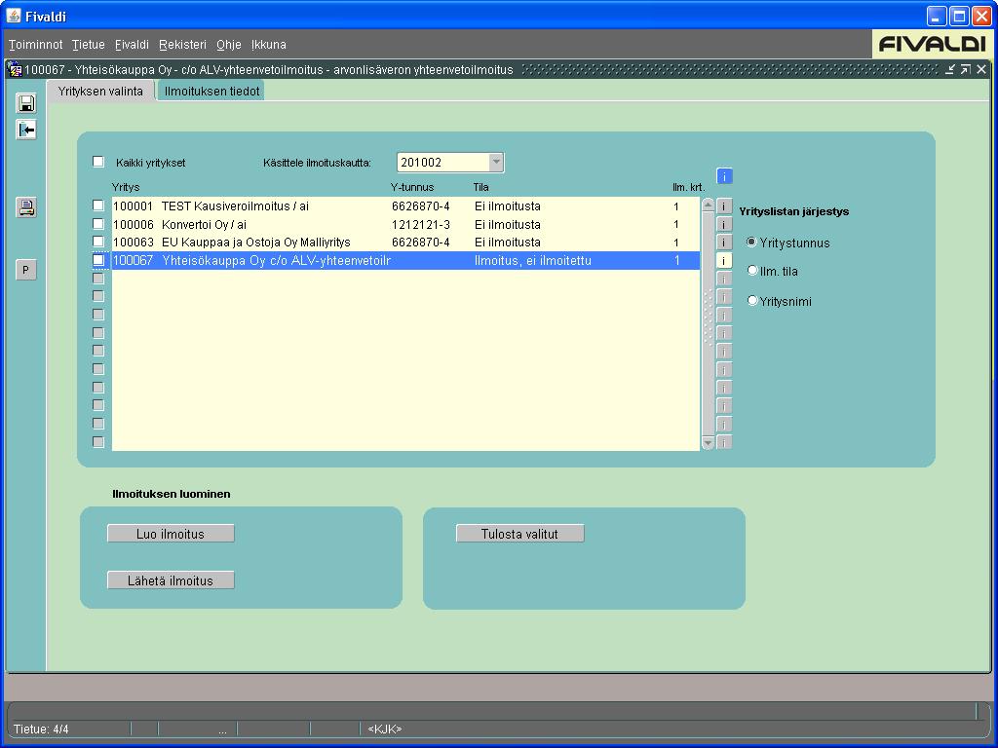Click the Fivaldi Java icon in the title bar
The height and width of the screenshot is (748, 998).
[x=14, y=16]
